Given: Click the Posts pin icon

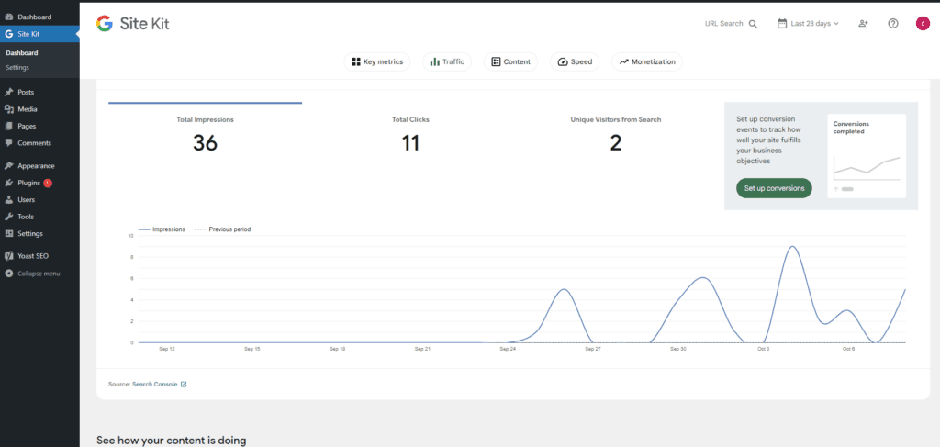Looking at the screenshot, I should coord(8,93).
